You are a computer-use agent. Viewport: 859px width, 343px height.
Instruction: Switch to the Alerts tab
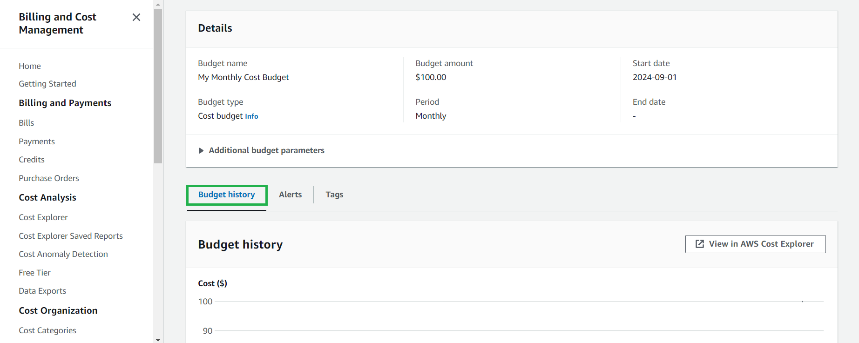[x=290, y=195]
